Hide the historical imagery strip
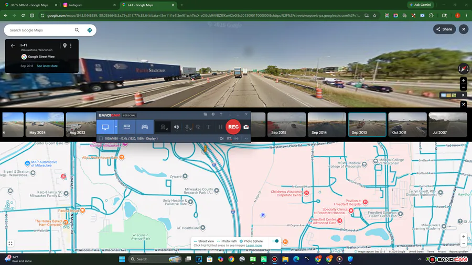The image size is (472, 265). [464, 104]
